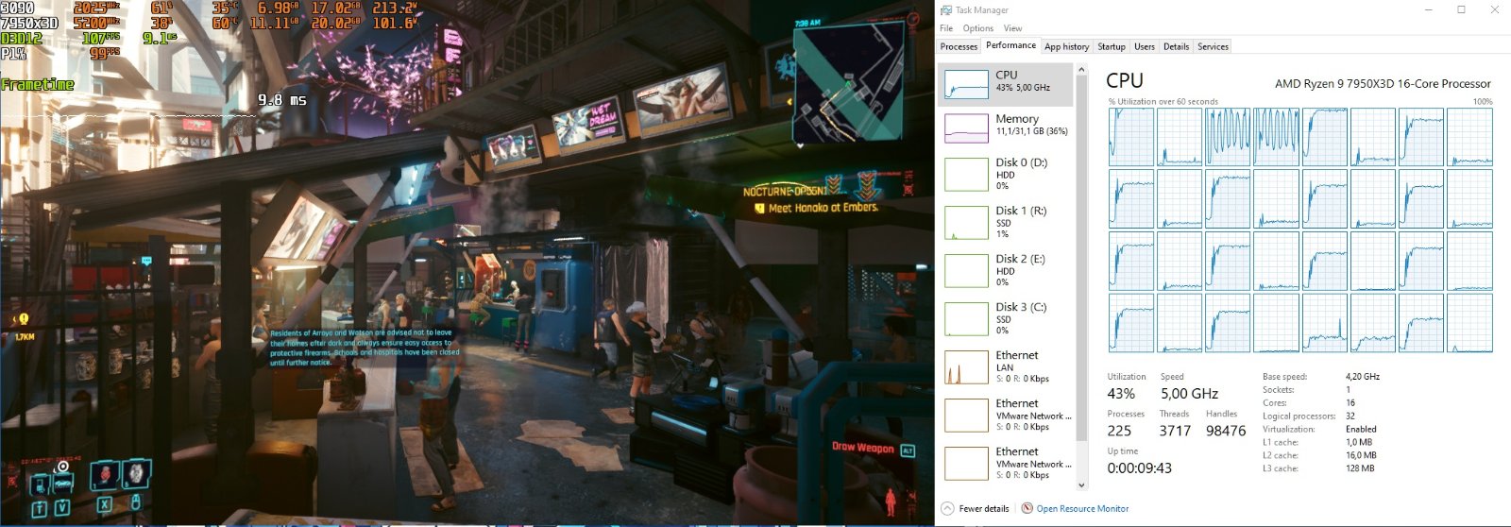Click the ALT key icon beside Draw Weapon

[908, 450]
